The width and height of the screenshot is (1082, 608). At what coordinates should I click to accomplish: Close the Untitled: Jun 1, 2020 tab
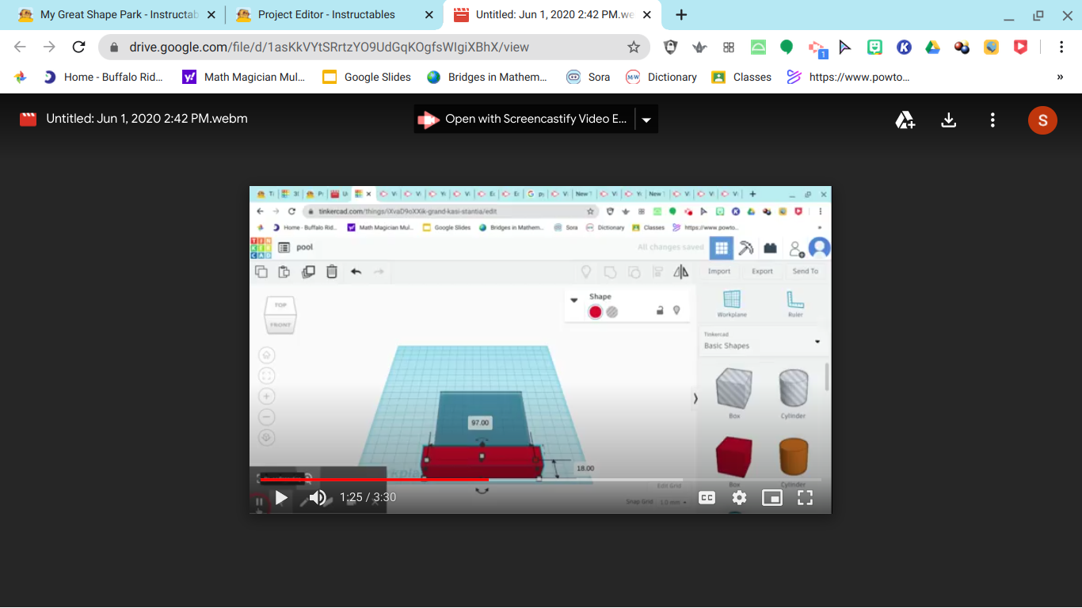tap(647, 15)
